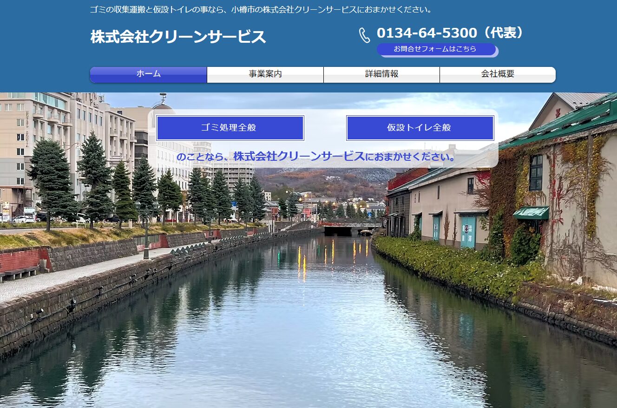This screenshot has width=617, height=408.
Task: Click the phone number 0134-64-5300
Action: pyautogui.click(x=427, y=33)
